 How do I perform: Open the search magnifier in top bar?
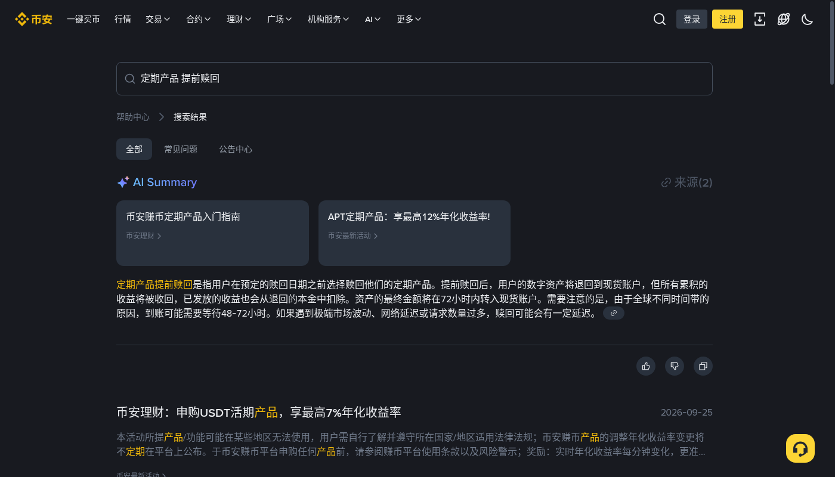click(660, 19)
